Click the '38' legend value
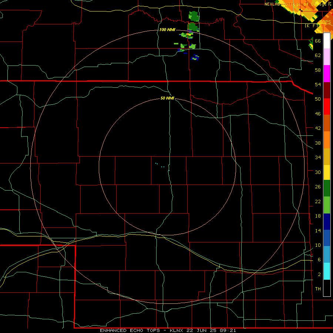The width and height of the screenshot is (333, 333). click(x=318, y=143)
